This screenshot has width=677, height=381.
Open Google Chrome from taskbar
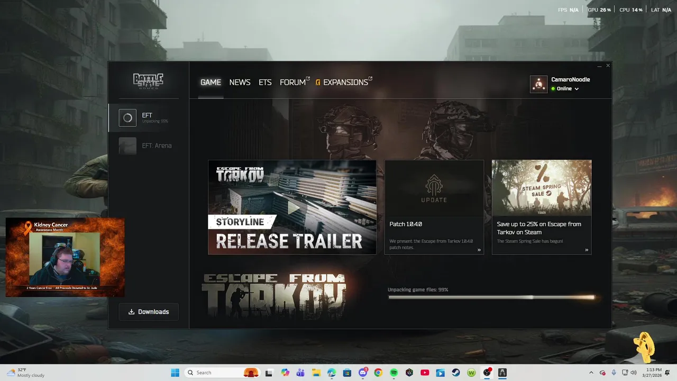(x=378, y=373)
